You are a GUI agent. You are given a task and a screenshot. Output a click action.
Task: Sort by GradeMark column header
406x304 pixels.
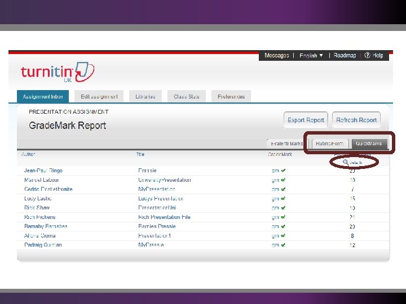[x=280, y=154]
